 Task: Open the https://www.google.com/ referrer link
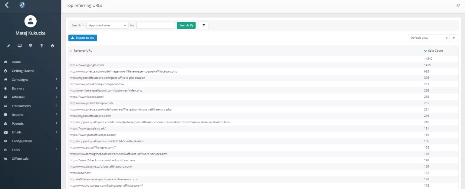87,65
